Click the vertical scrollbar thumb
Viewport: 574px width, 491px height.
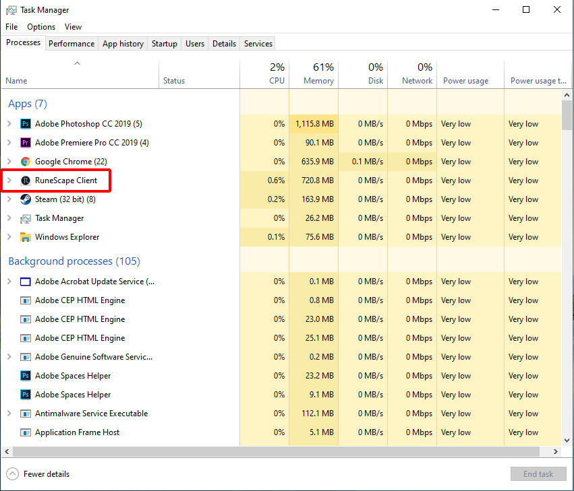pos(567,114)
